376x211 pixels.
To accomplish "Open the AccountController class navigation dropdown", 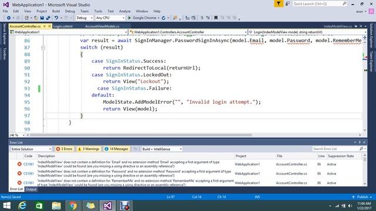I will coord(188,32).
